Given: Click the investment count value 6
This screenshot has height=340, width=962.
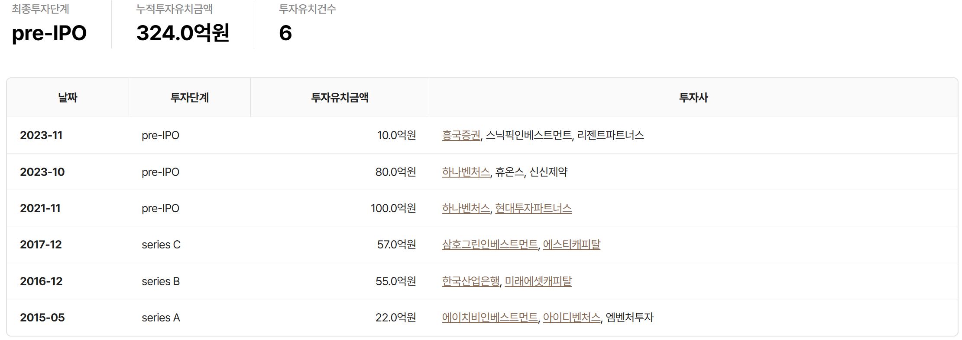Looking at the screenshot, I should (285, 33).
